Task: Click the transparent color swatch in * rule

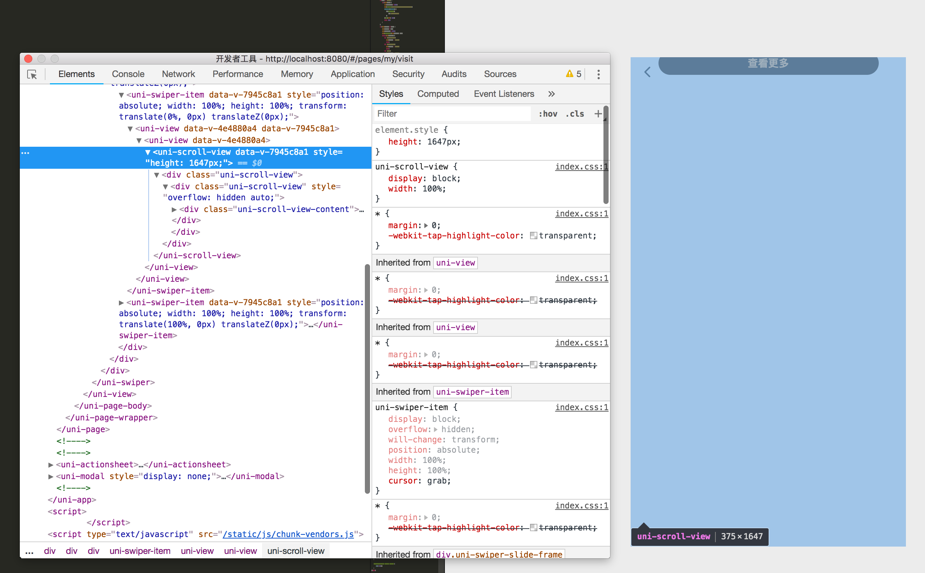Action: click(533, 236)
